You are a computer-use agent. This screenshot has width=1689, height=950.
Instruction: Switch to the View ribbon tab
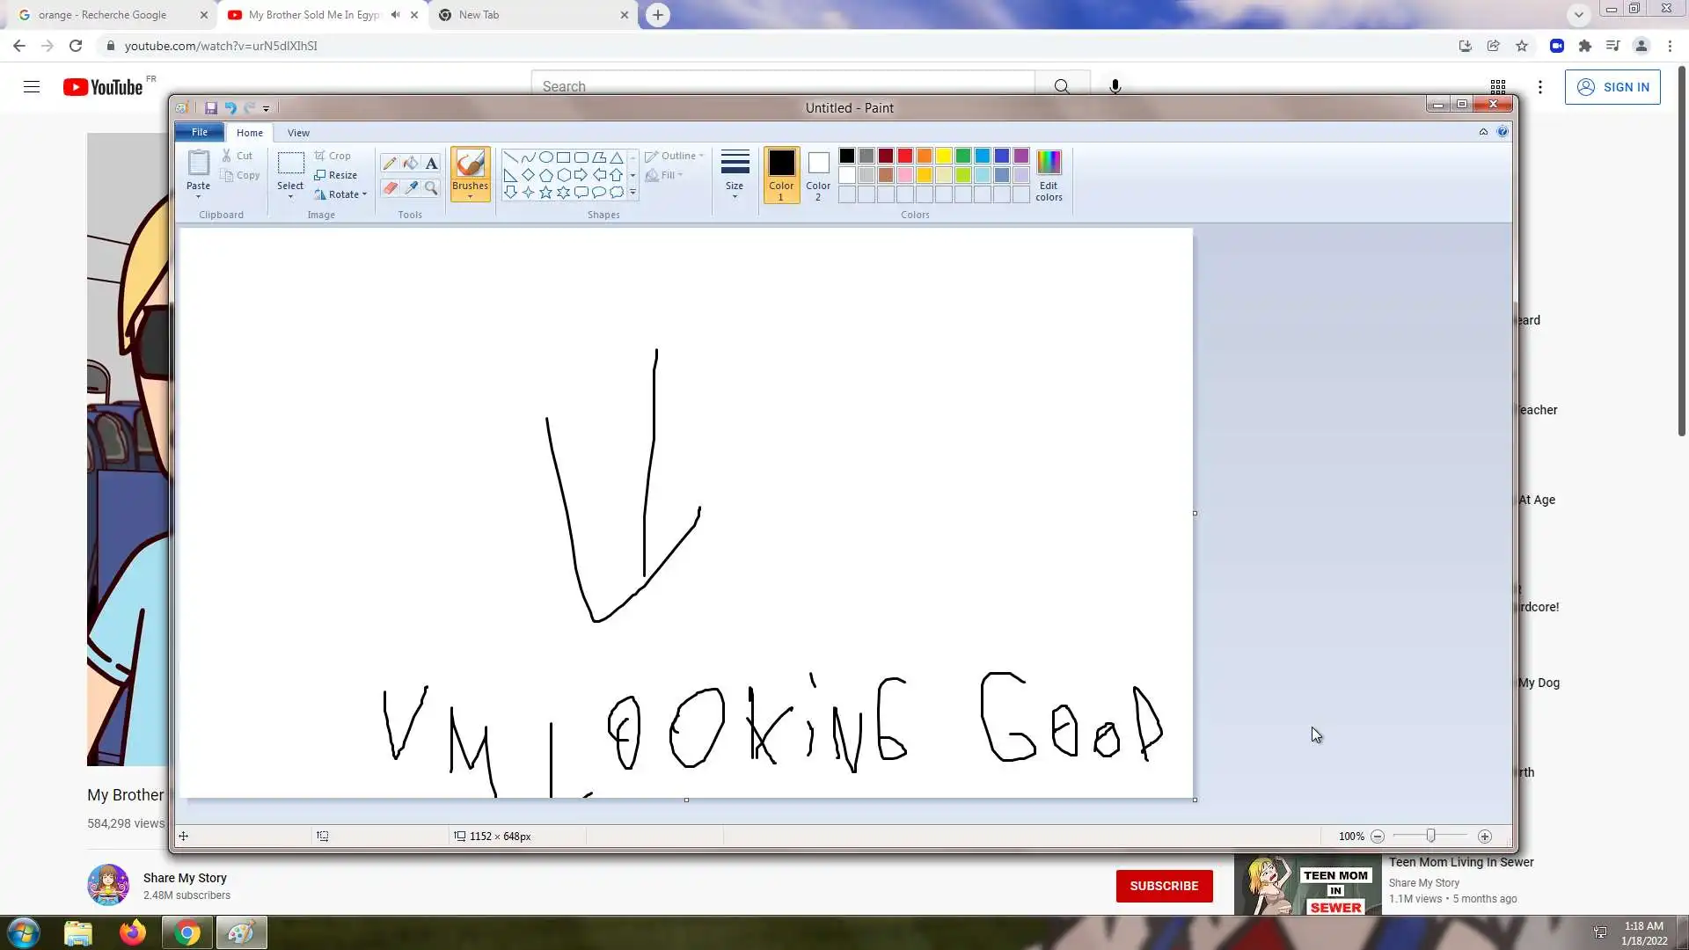tap(298, 133)
